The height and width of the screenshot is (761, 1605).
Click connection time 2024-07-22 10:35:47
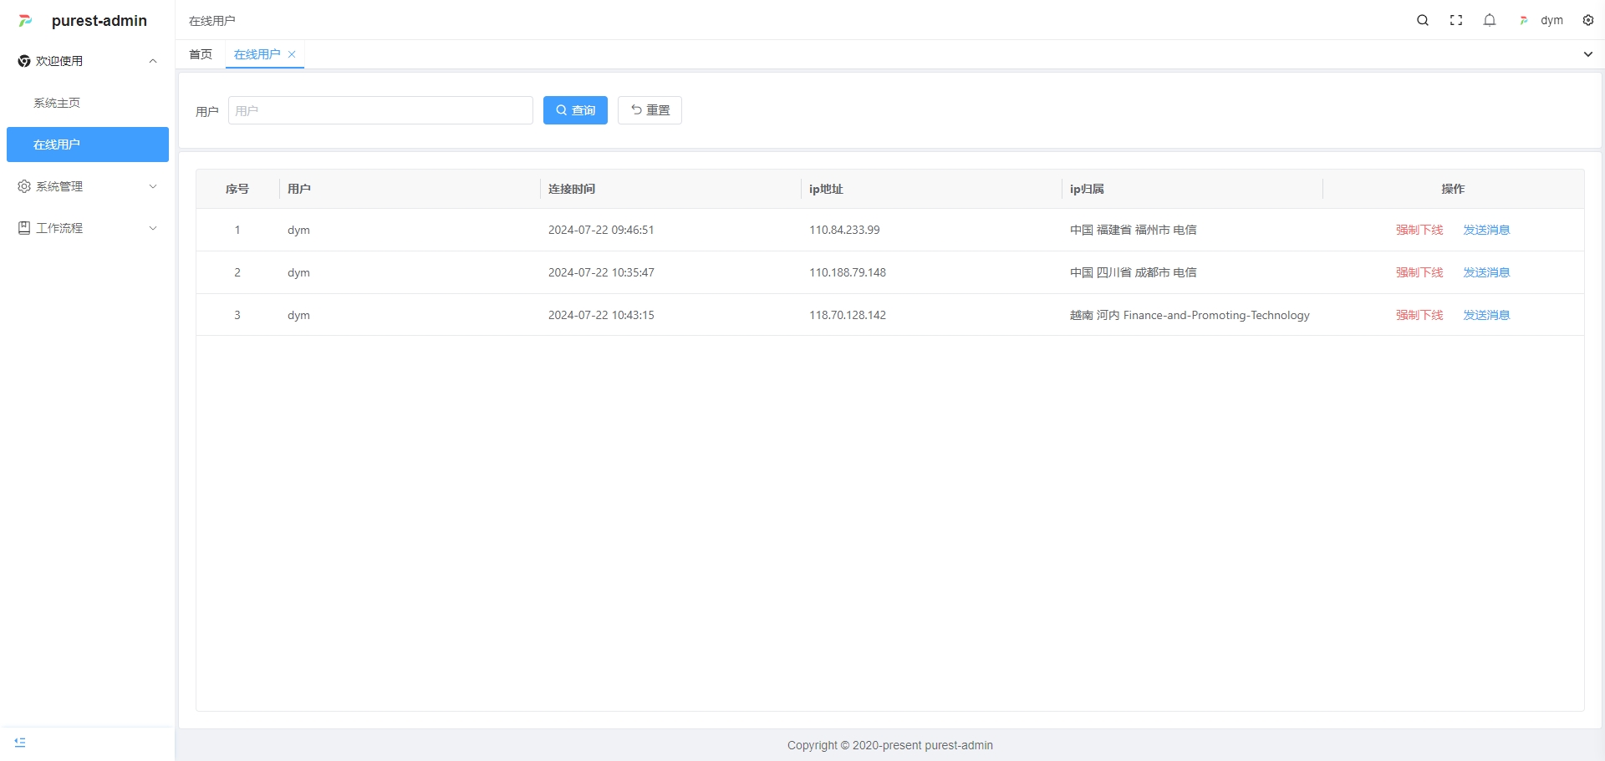click(601, 272)
